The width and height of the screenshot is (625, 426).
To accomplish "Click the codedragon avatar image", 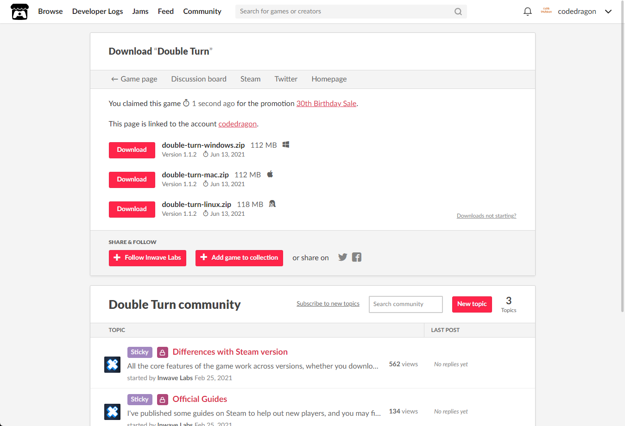I will tap(546, 11).
